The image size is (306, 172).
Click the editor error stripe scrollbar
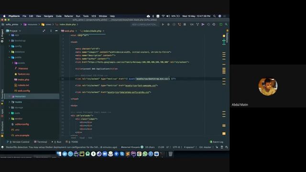coord(224,84)
